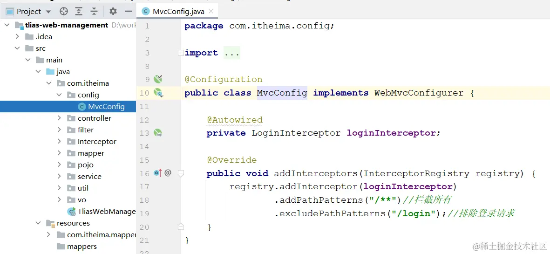550x254 pixels.
Task: Click the LoginInterceptor type on line 13
Action: [x=296, y=133]
